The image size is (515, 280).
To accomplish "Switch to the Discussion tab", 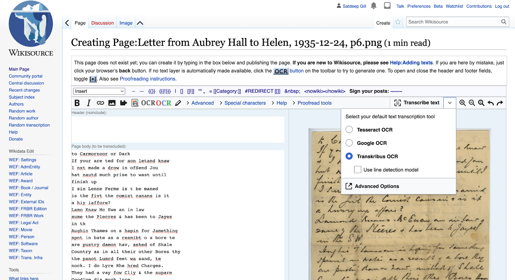I will [102, 23].
